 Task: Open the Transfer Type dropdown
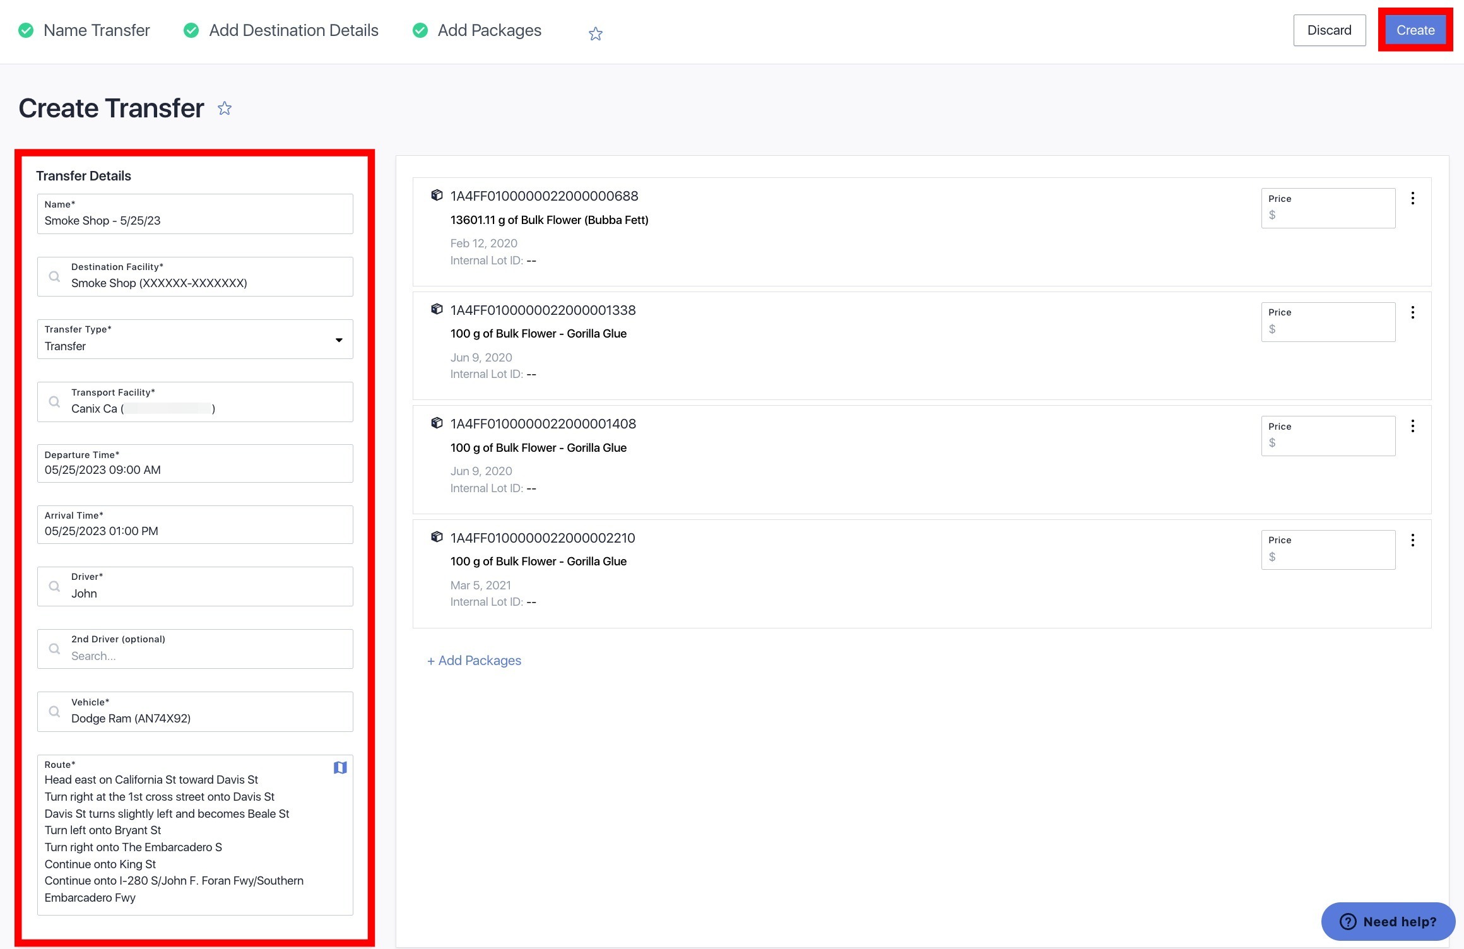(x=338, y=339)
